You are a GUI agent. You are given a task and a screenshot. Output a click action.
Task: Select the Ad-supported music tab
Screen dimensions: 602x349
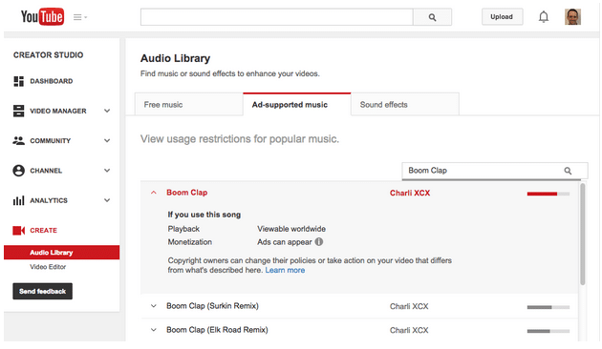click(297, 105)
